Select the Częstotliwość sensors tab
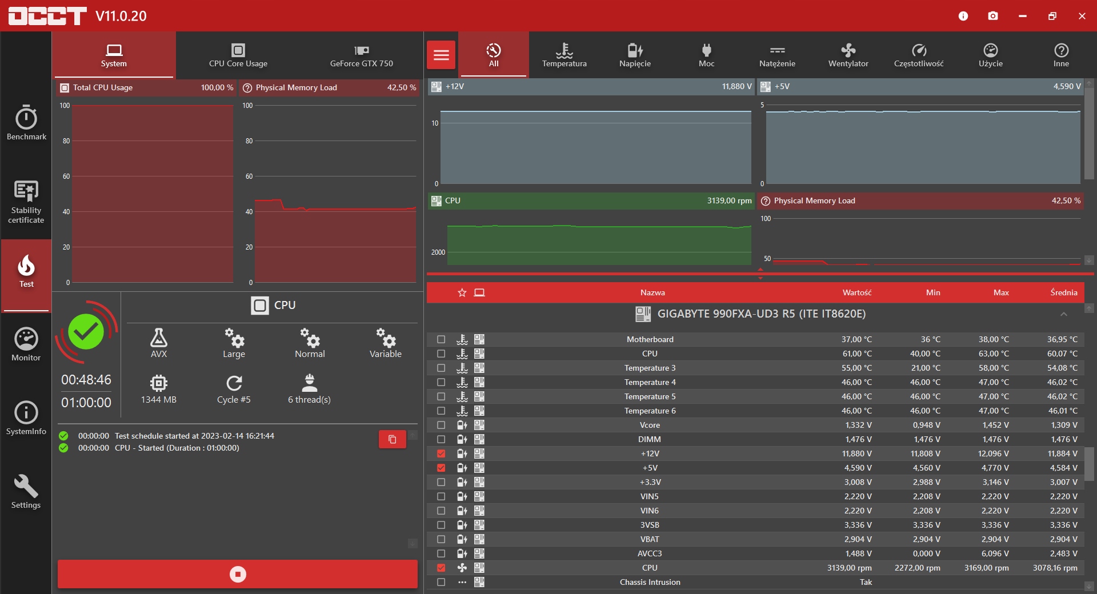 [x=919, y=55]
